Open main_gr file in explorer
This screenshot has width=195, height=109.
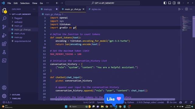[x=18, y=26]
